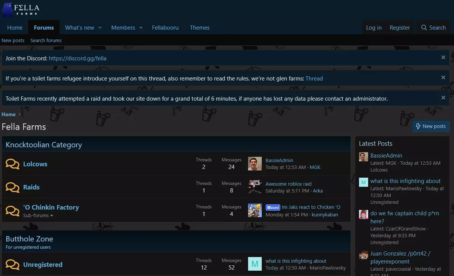Open the infighting thread in the Unregistered row
The width and height of the screenshot is (454, 276).
[296, 261]
